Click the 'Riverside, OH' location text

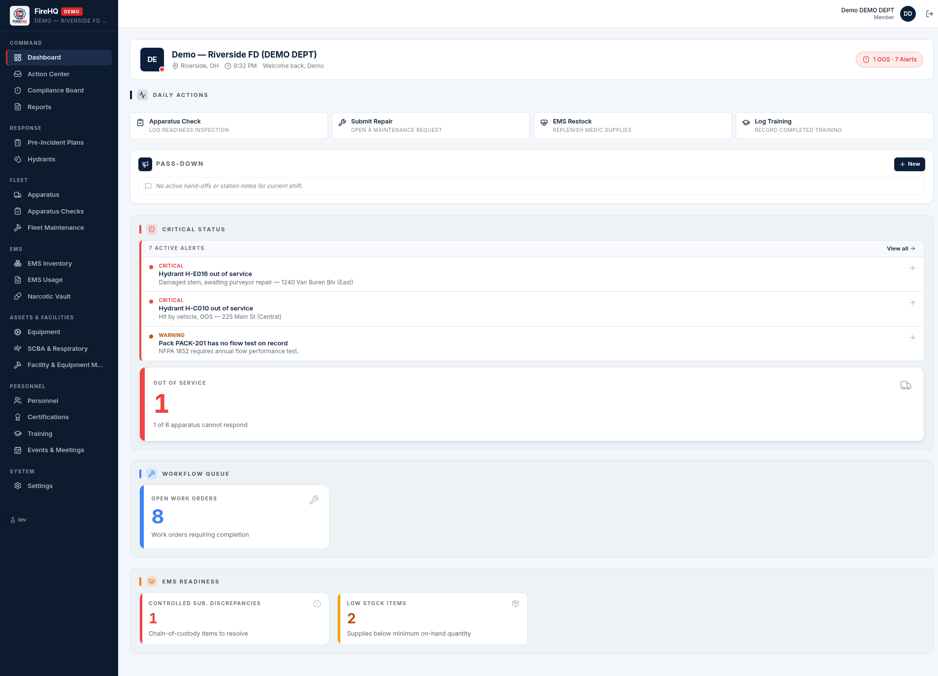199,66
